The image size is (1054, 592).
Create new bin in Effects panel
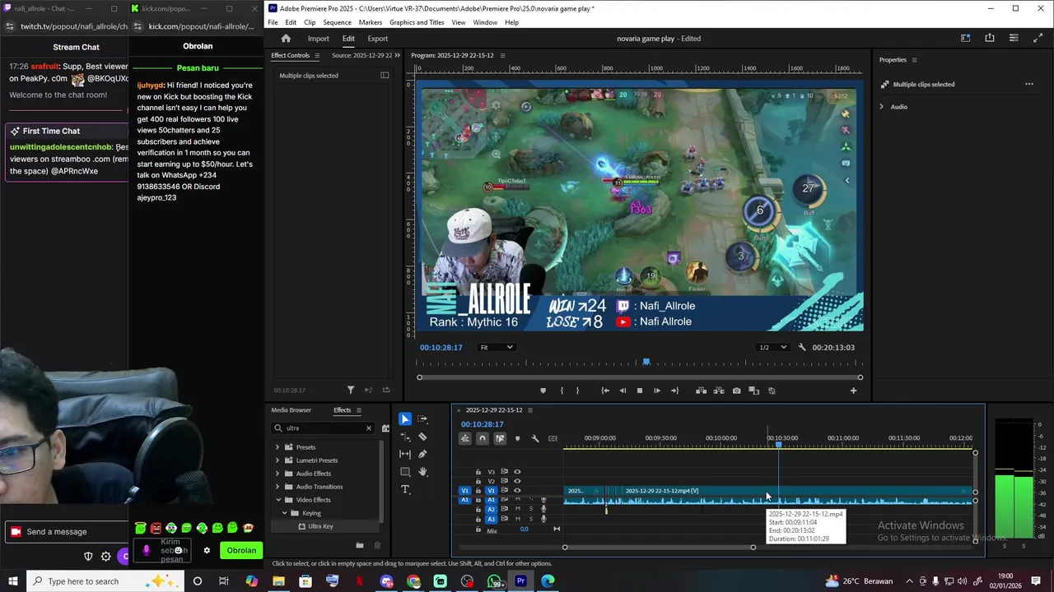pyautogui.click(x=360, y=545)
